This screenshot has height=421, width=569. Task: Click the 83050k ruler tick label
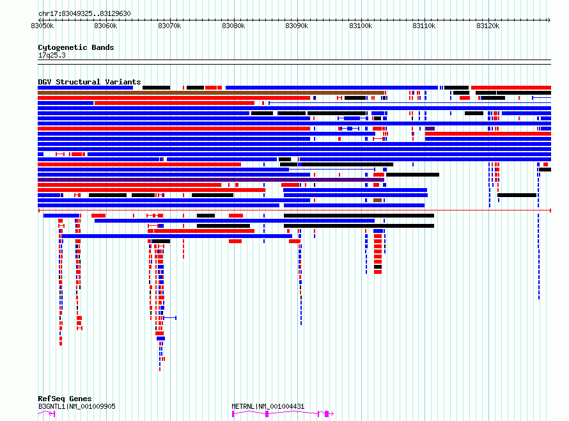42,26
